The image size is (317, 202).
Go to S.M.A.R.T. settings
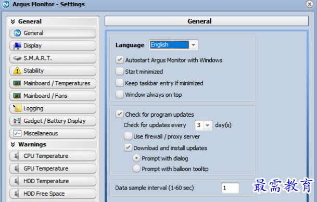click(53, 58)
